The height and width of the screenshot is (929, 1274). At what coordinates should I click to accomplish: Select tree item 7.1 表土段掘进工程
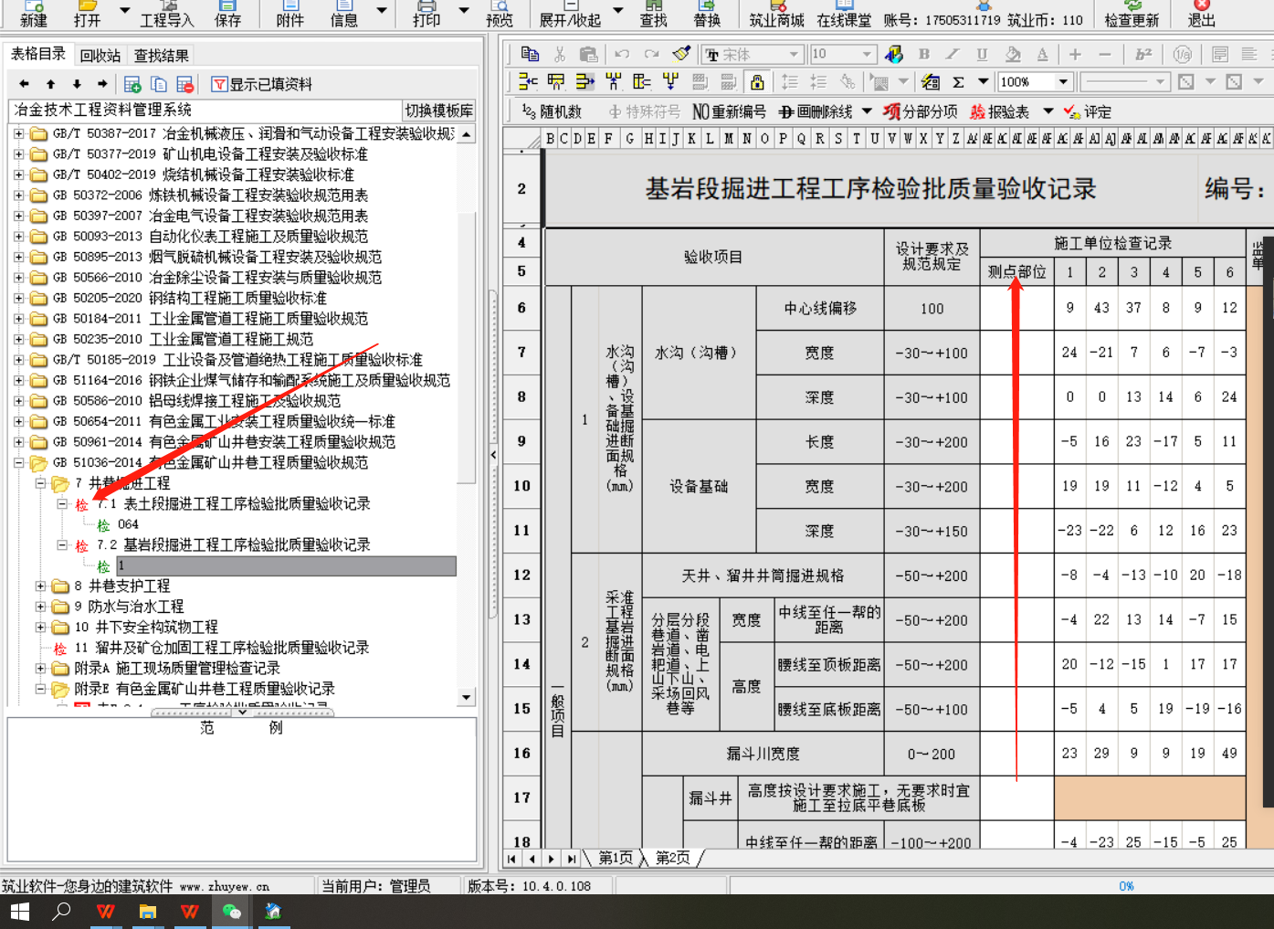233,504
